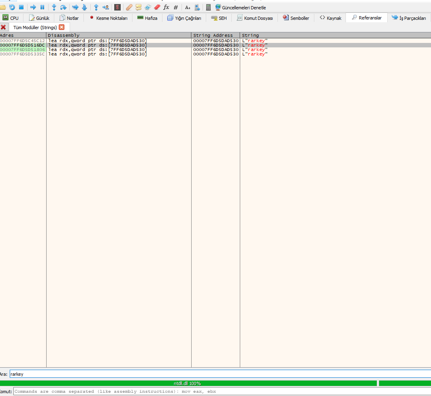This screenshot has width=431, height=396.
Task: Click Execute Till Return up-arrow icon
Action: point(96,7)
